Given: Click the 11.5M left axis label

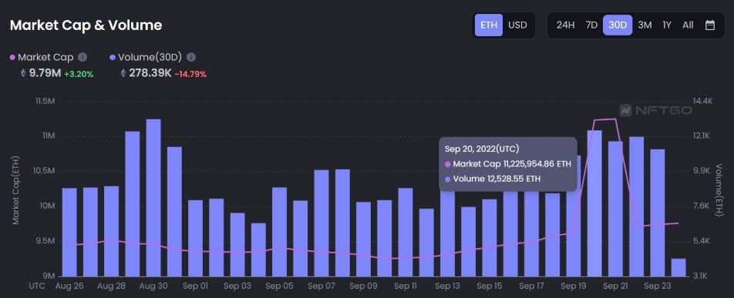Looking at the screenshot, I should (45, 101).
